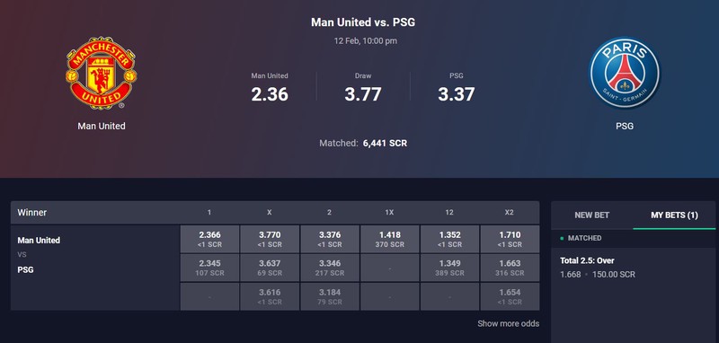Viewport: 719px width, 343px height.
Task: Select odds 1.349 with 389 SCR
Action: click(x=450, y=268)
